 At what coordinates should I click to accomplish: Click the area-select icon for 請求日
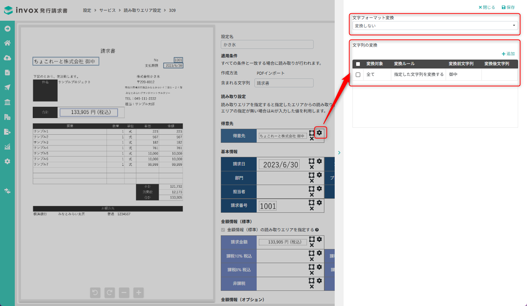312,161
